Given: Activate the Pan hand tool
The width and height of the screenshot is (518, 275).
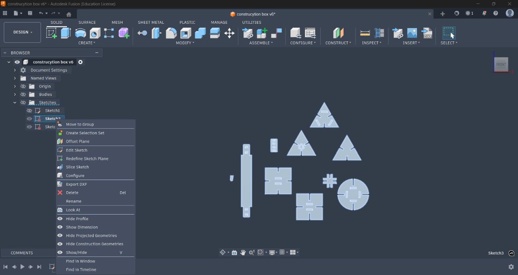Looking at the screenshot, I should pos(243,252).
